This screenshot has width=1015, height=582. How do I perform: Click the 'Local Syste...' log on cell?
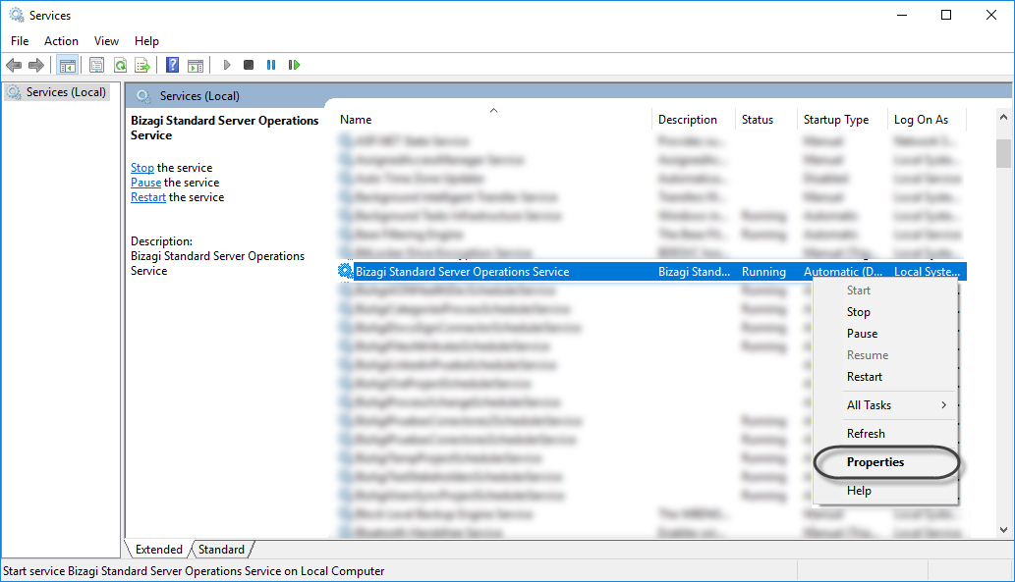coord(927,272)
